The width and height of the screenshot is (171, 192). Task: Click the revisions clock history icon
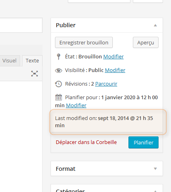click(x=59, y=84)
